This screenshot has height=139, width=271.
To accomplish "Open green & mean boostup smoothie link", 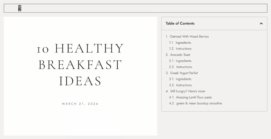I will pyautogui.click(x=199, y=104).
